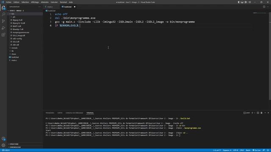Open the Aide menu
The width and height of the screenshot is (271, 152).
71,2
